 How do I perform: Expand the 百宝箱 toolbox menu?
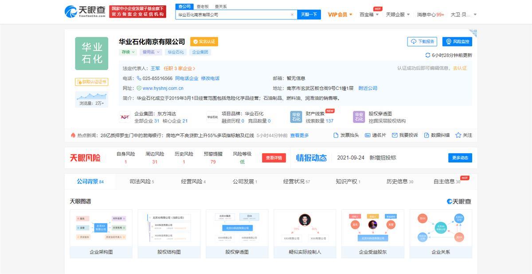[x=369, y=15]
